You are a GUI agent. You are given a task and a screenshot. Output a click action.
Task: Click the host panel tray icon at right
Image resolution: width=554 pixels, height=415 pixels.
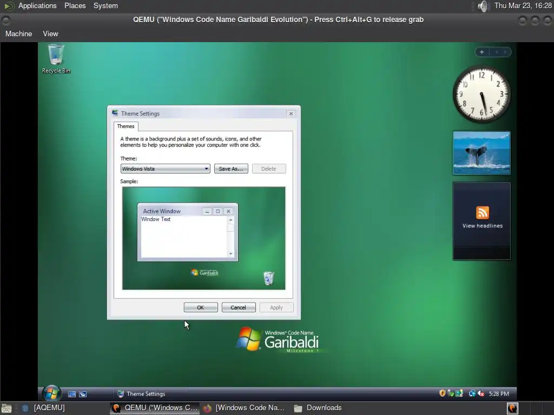pyautogui.click(x=512, y=408)
